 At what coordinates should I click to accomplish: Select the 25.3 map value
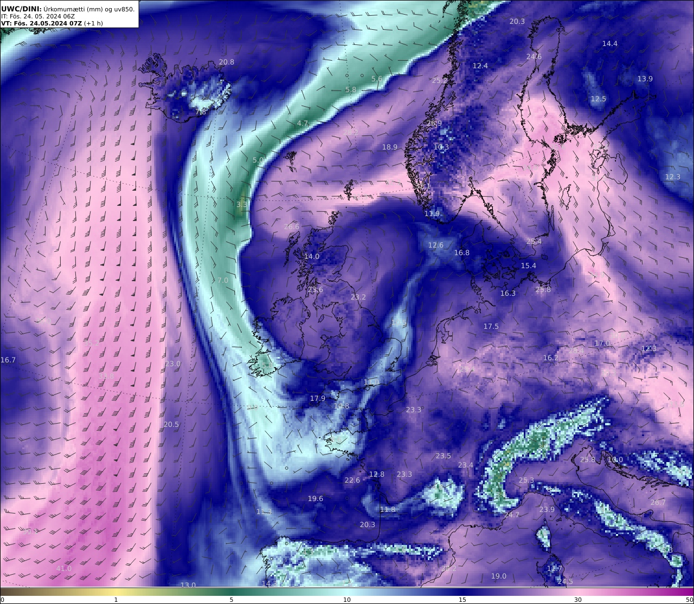point(526,480)
